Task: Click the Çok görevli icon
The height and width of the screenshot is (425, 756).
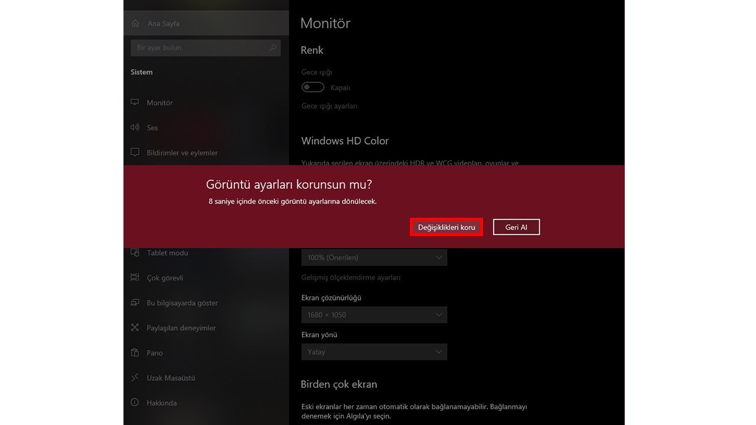Action: point(135,277)
